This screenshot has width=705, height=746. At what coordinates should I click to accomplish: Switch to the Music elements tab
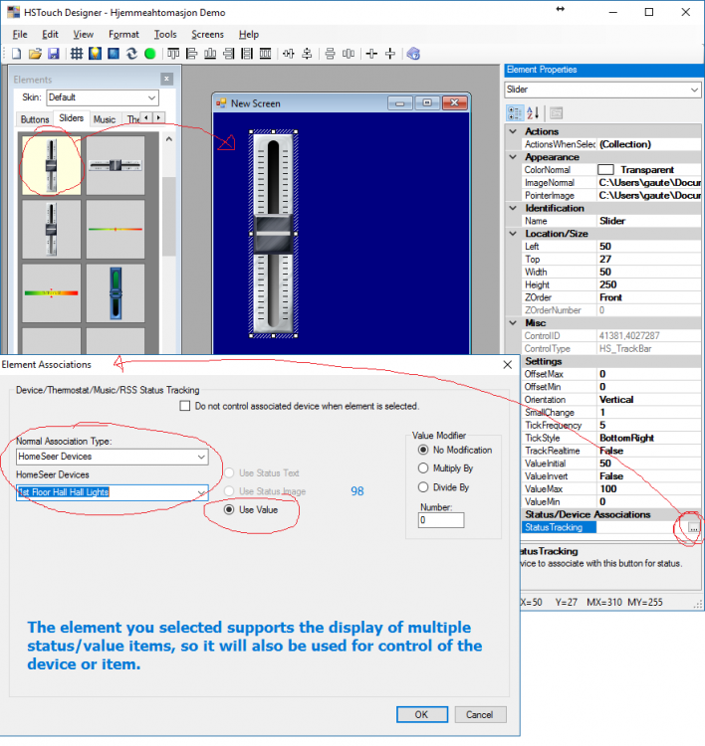tap(105, 119)
